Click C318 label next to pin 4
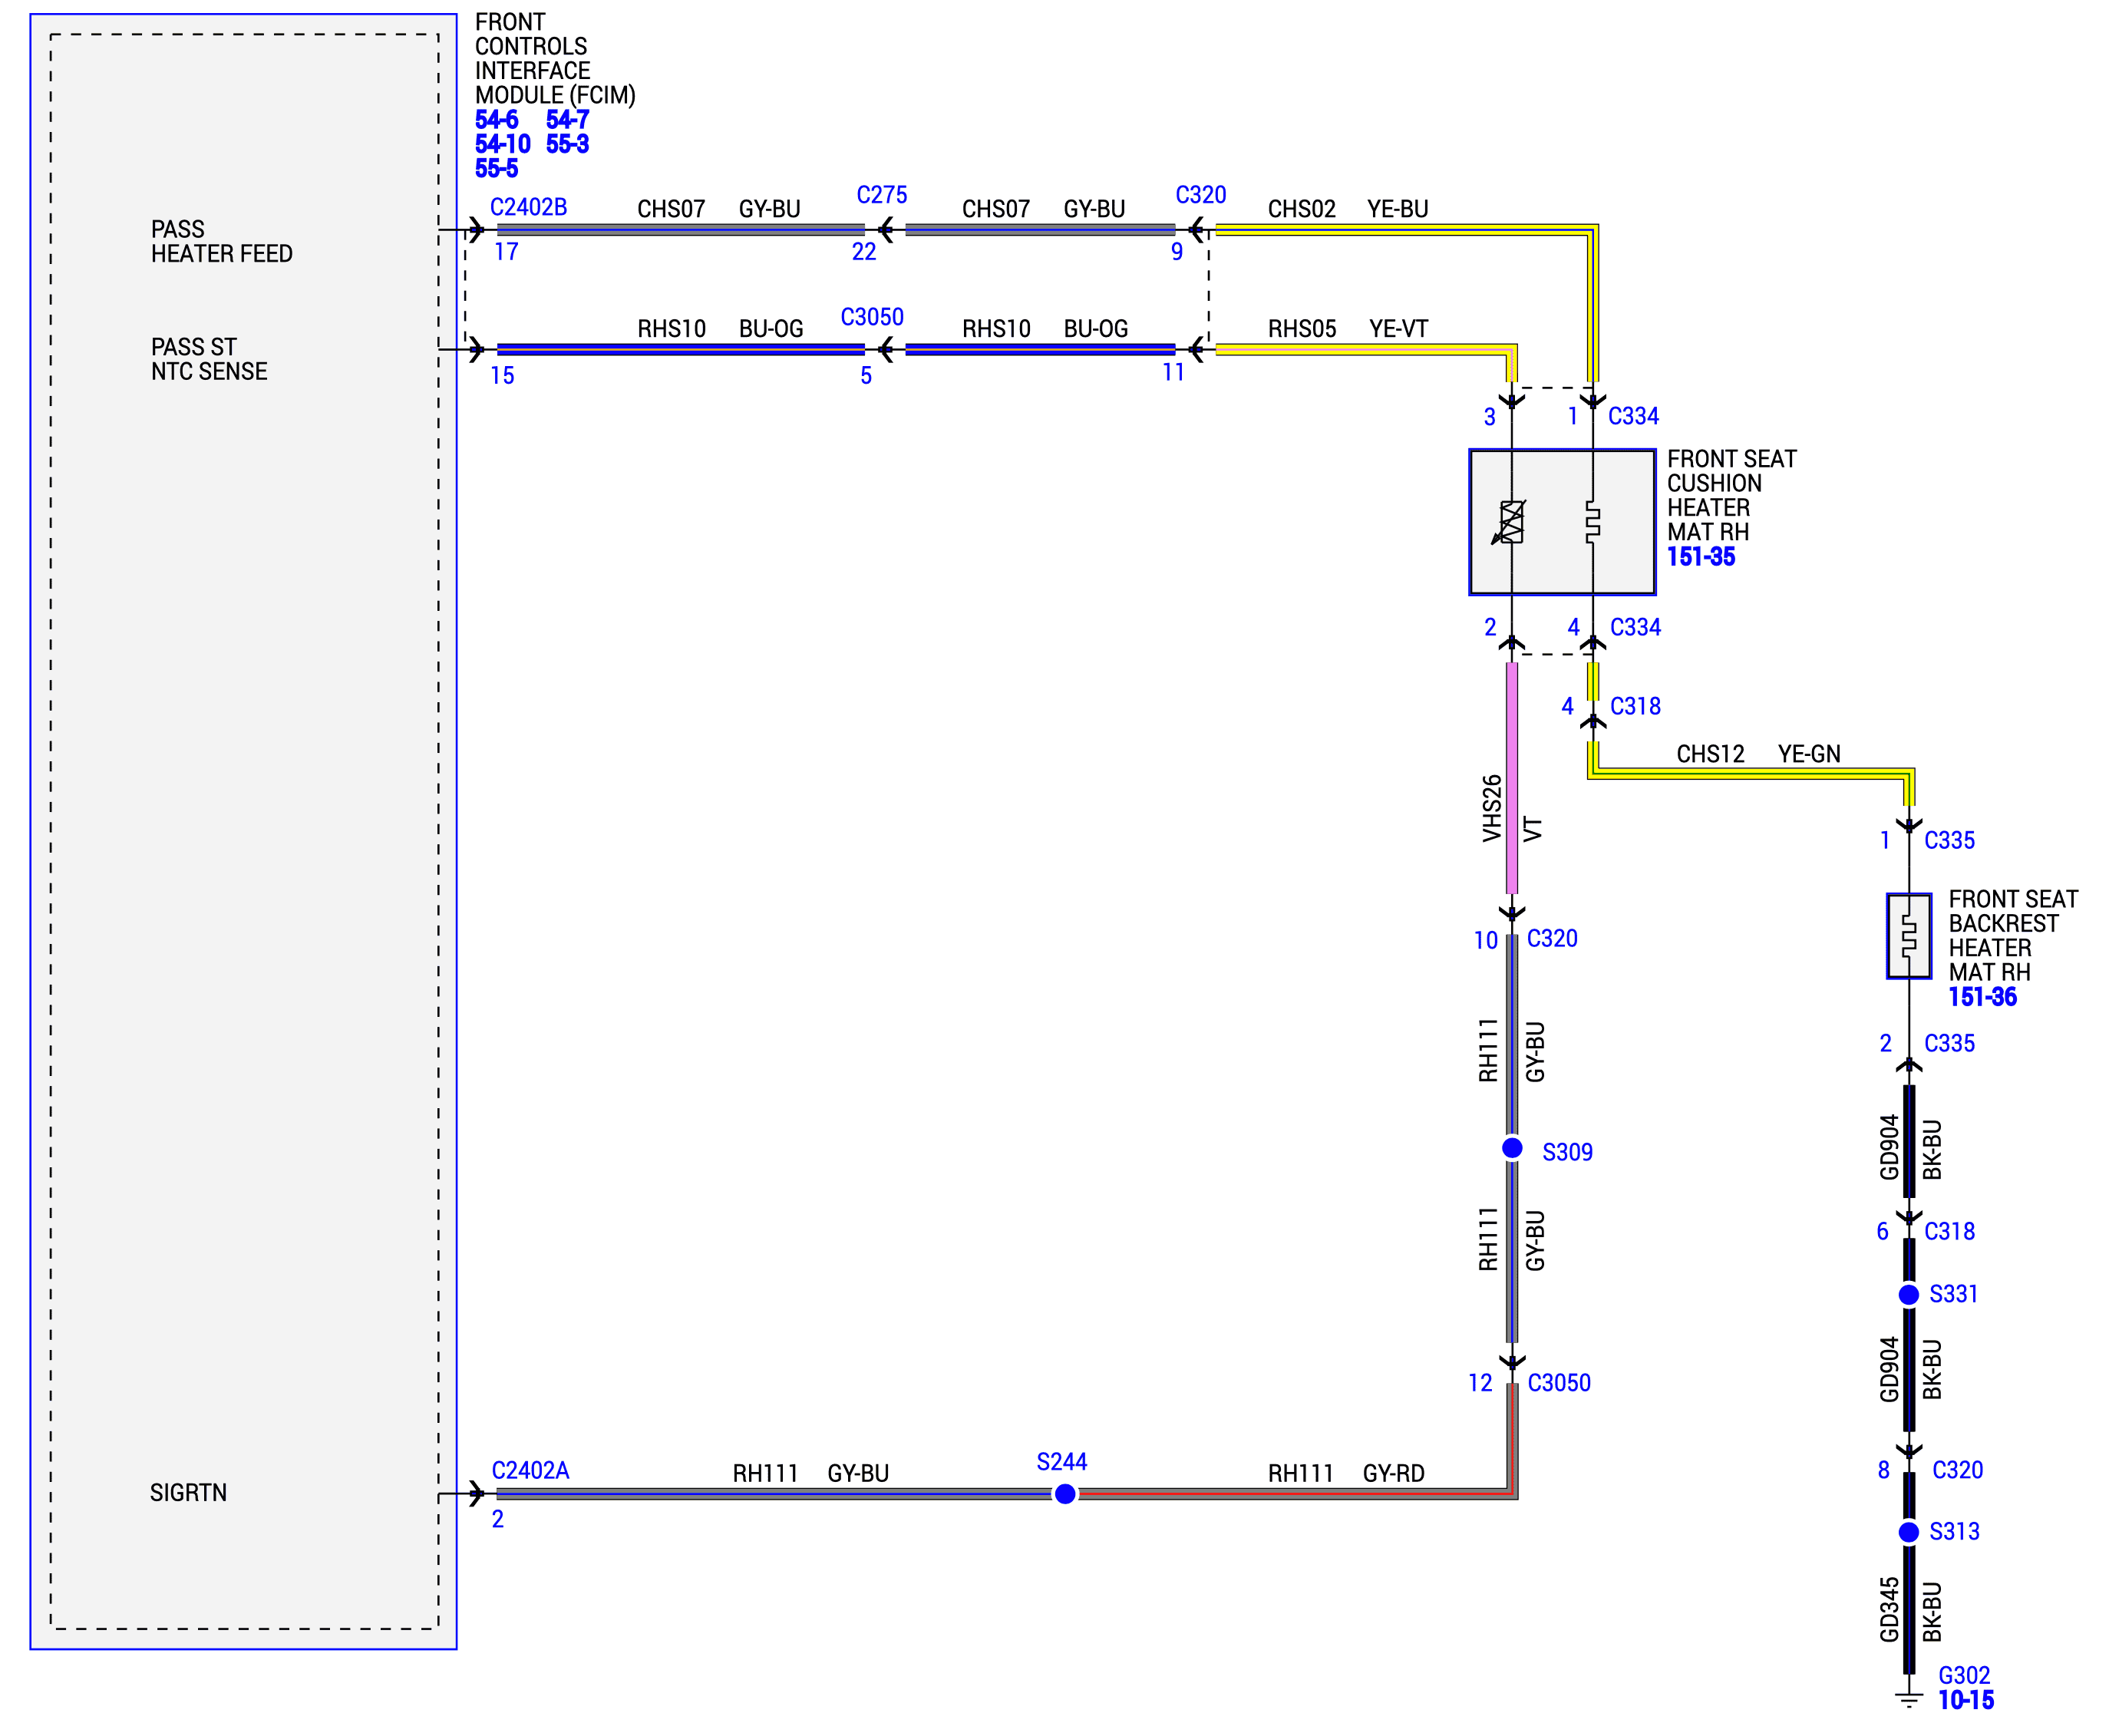 1635,706
